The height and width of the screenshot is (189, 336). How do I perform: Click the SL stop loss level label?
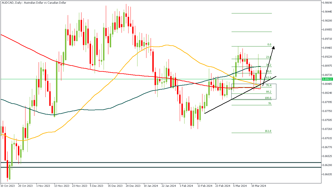pos(270,103)
